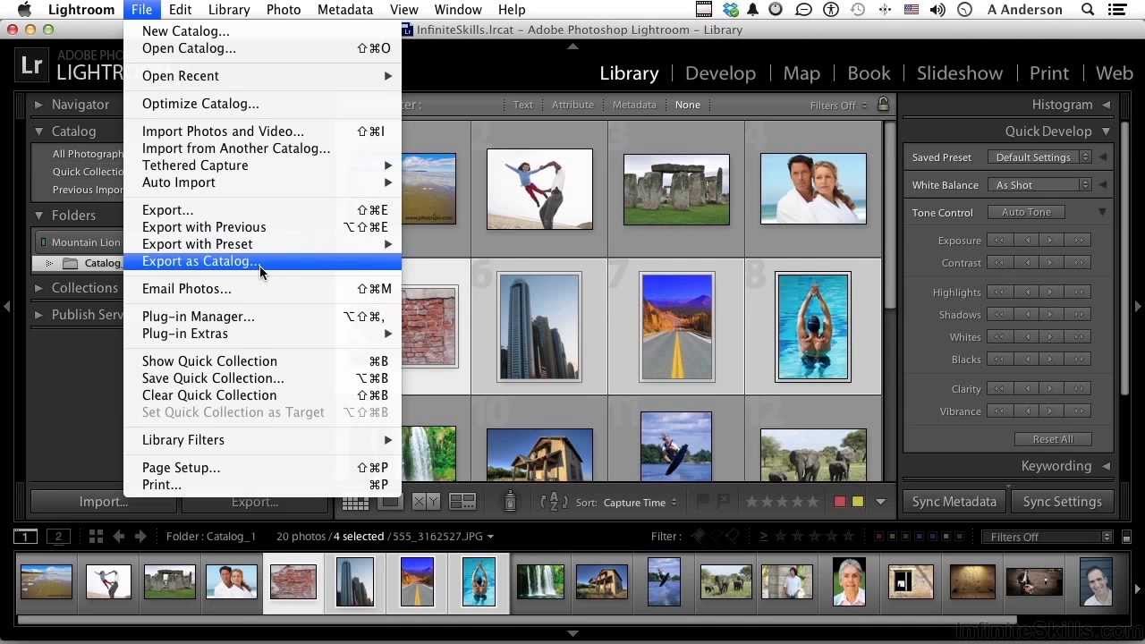Select the Stonehenge photo in grid

676,190
